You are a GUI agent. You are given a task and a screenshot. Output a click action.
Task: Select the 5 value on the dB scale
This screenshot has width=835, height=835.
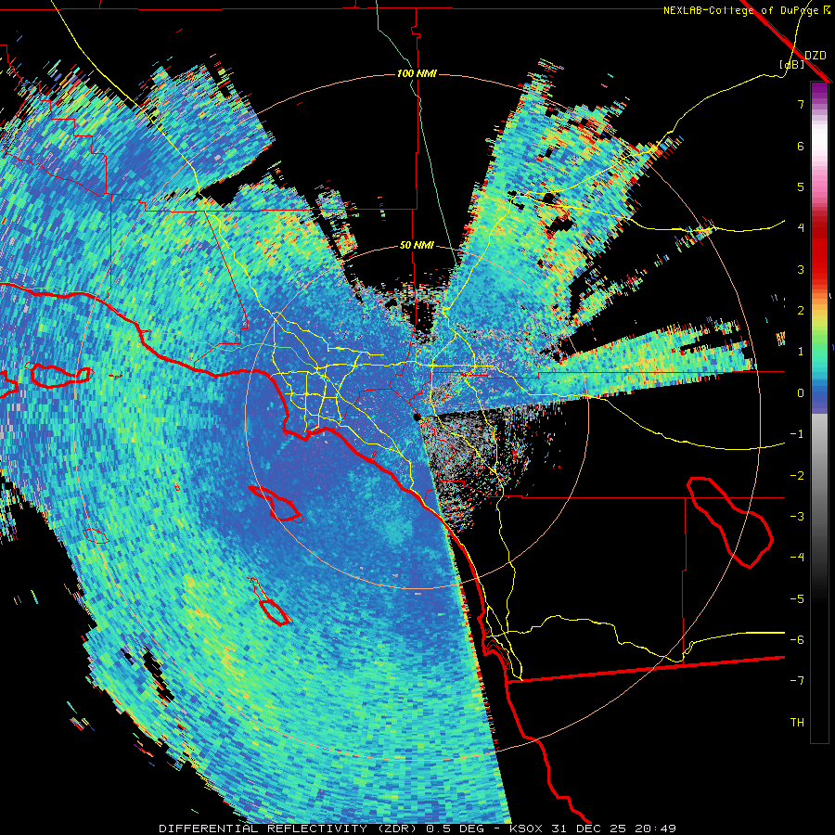click(x=801, y=186)
